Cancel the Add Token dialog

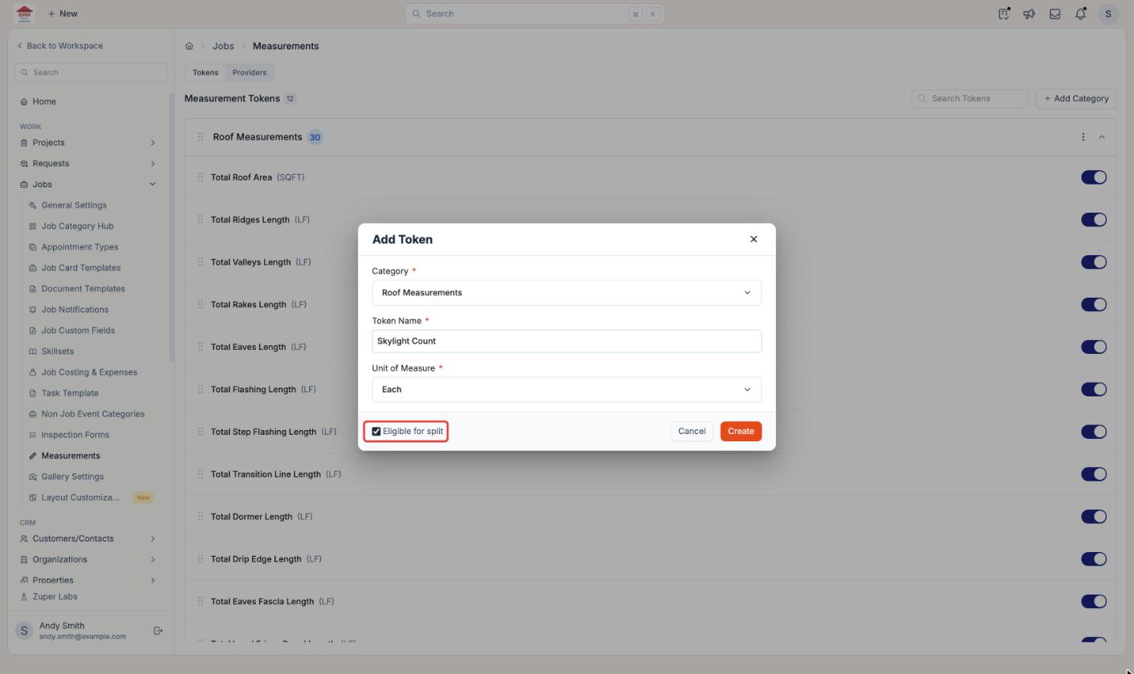[692, 432]
